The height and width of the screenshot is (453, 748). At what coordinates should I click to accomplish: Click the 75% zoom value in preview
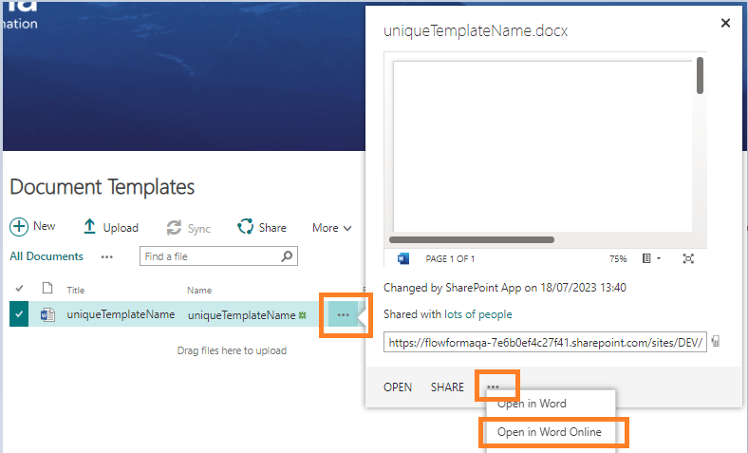(618, 259)
